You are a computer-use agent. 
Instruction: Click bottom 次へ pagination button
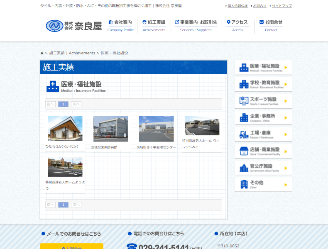point(76,205)
